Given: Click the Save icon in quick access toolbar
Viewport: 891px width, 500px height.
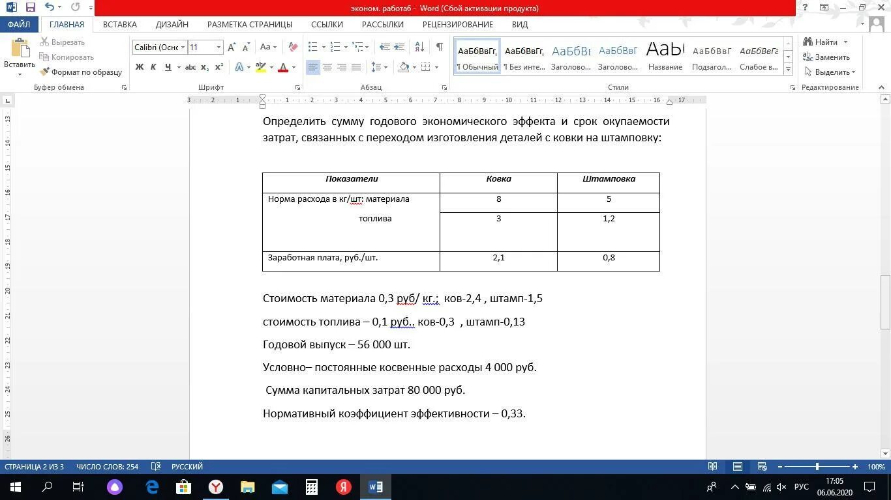Looking at the screenshot, I should [x=30, y=8].
